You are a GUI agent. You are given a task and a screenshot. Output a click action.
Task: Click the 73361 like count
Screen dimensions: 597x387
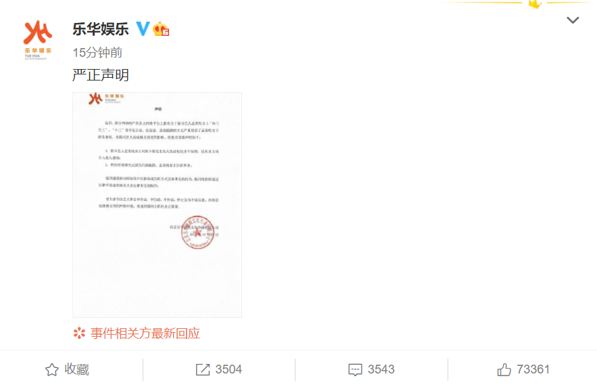tap(533, 369)
